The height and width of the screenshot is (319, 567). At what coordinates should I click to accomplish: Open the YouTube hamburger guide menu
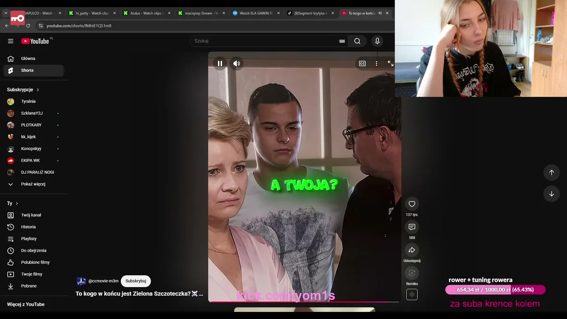(11, 41)
